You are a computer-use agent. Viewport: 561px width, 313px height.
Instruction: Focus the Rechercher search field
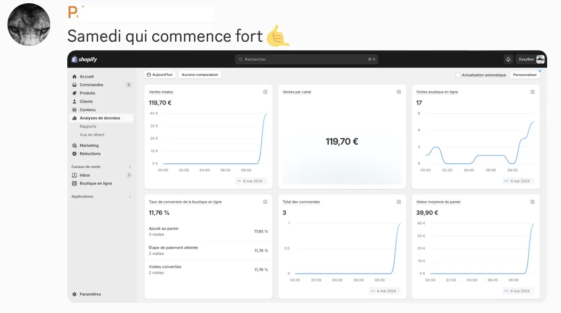[307, 59]
